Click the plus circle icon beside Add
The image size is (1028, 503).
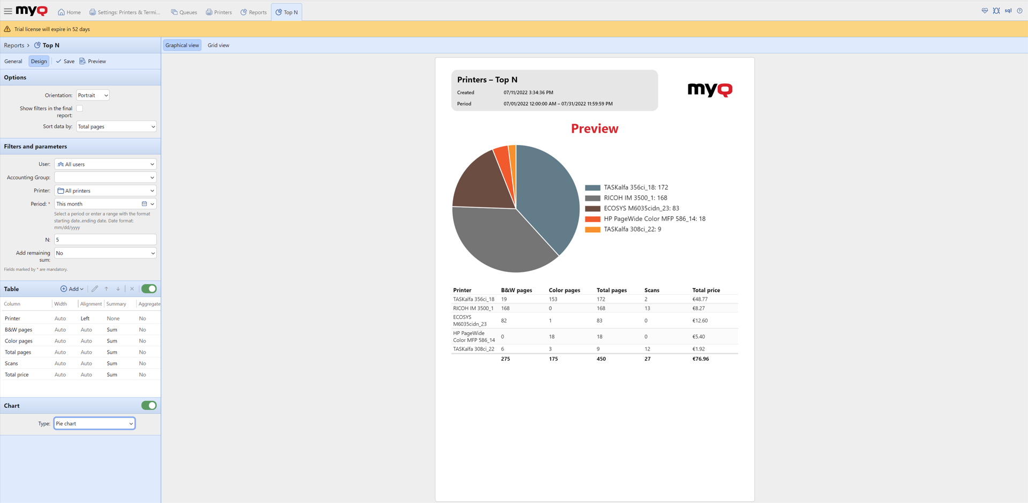64,289
